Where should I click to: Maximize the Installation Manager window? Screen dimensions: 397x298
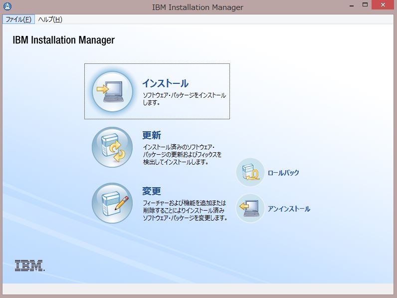[x=365, y=5]
